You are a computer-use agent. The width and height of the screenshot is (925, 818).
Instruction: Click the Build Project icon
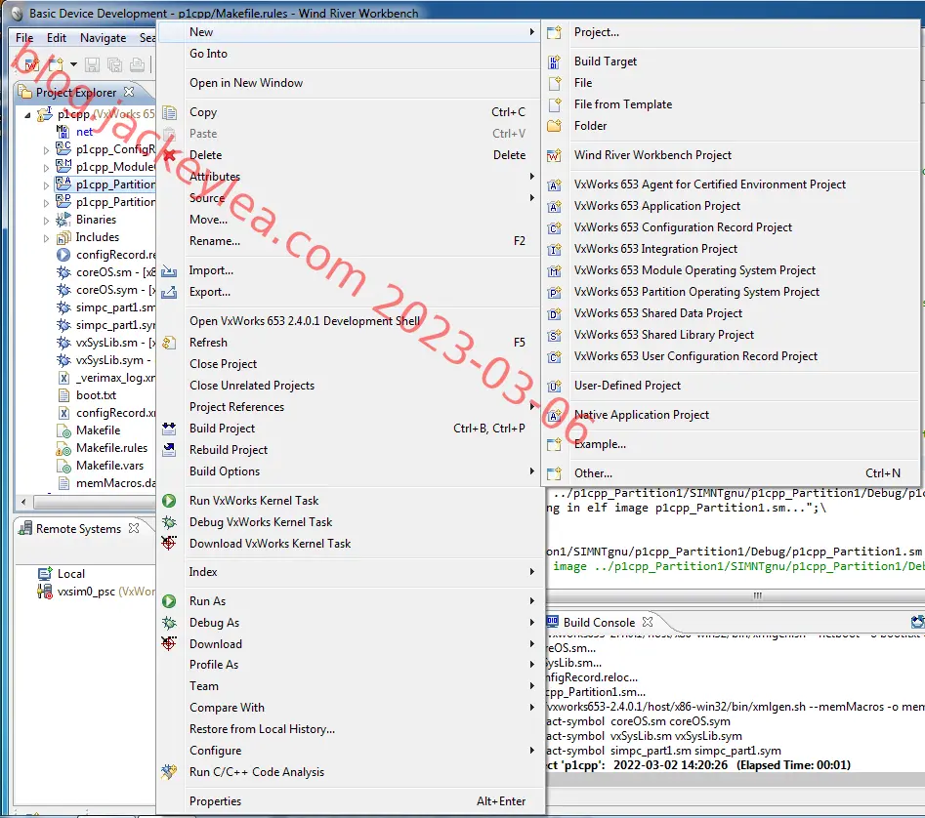pyautogui.click(x=169, y=429)
